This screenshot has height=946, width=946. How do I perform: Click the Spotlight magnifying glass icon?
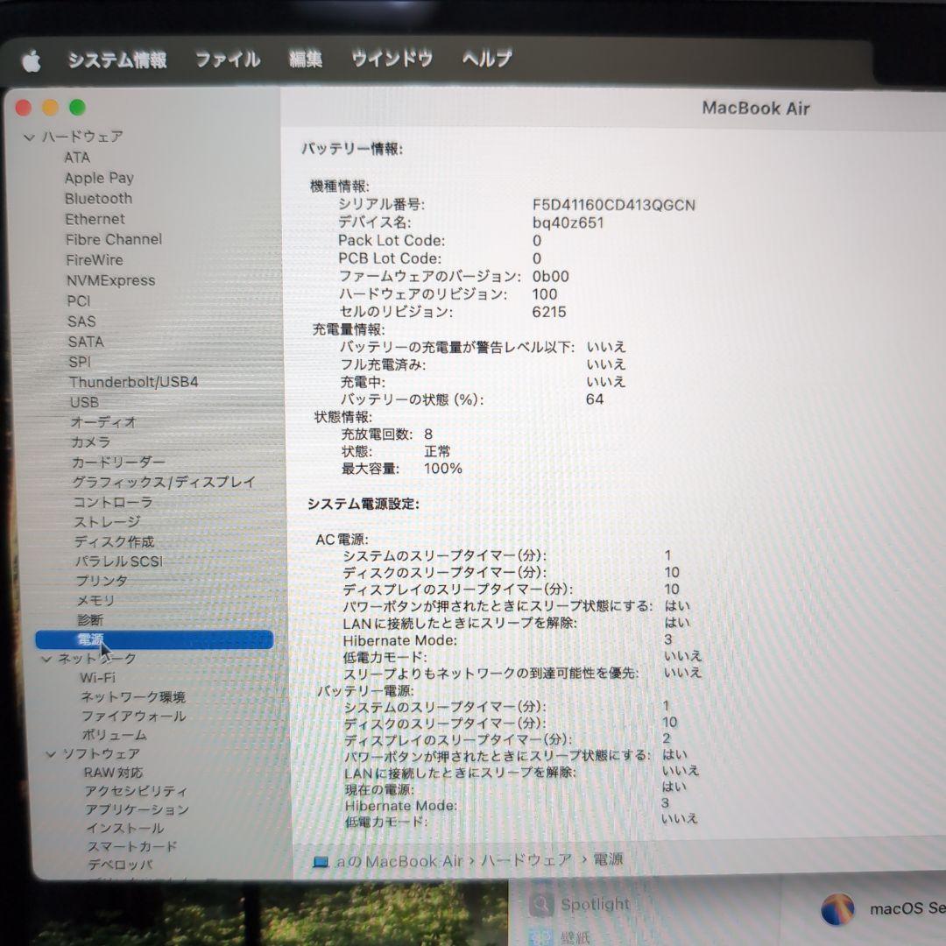coord(543,903)
